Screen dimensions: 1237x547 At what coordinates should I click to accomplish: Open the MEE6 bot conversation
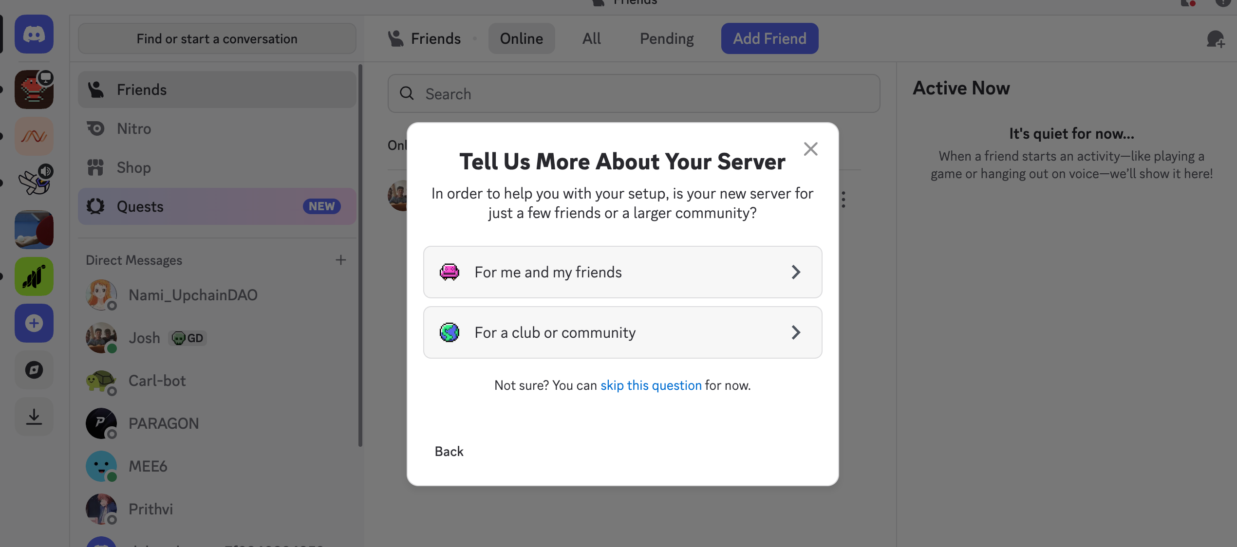(149, 466)
